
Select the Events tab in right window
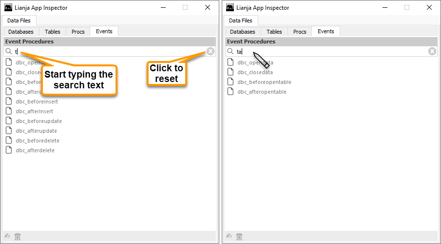(326, 31)
